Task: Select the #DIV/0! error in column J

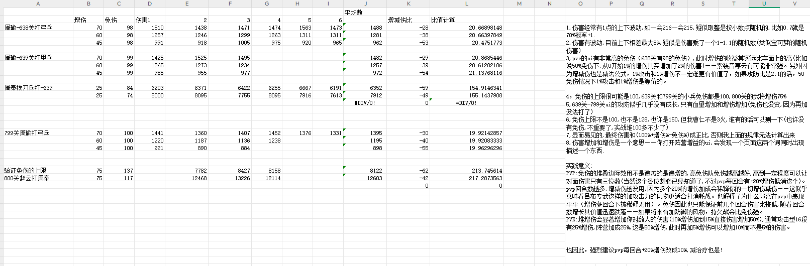Action: coord(365,103)
